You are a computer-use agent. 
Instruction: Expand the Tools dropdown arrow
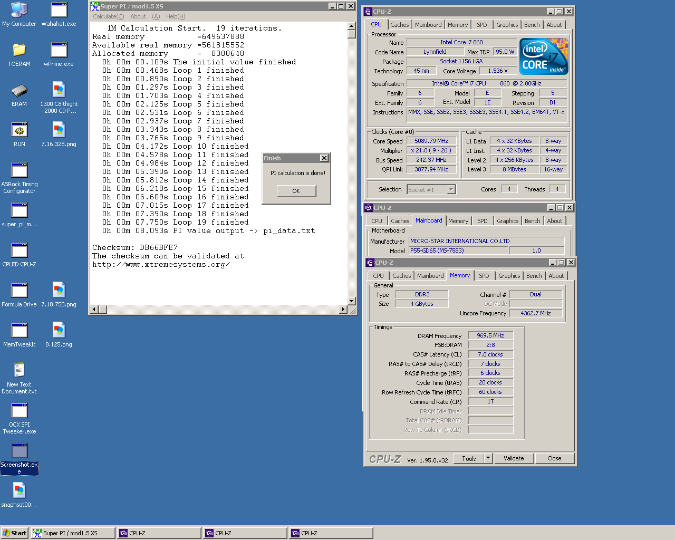click(x=488, y=458)
